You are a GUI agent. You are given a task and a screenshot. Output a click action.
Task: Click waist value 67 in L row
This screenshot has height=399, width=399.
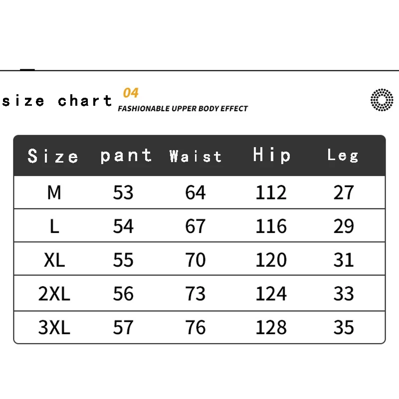pos(195,226)
